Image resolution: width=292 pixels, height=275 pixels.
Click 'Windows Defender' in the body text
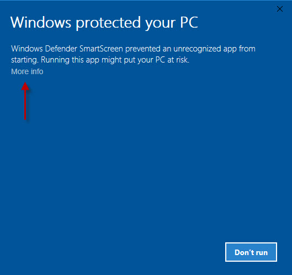44,49
